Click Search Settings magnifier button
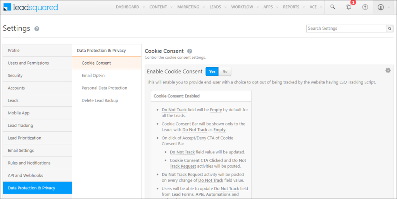397x199 pixels. (x=390, y=29)
